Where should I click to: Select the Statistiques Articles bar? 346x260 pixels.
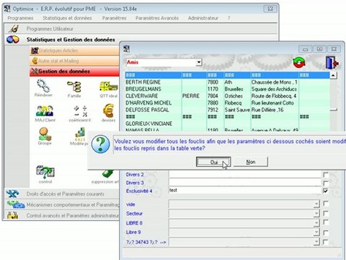(x=74, y=51)
